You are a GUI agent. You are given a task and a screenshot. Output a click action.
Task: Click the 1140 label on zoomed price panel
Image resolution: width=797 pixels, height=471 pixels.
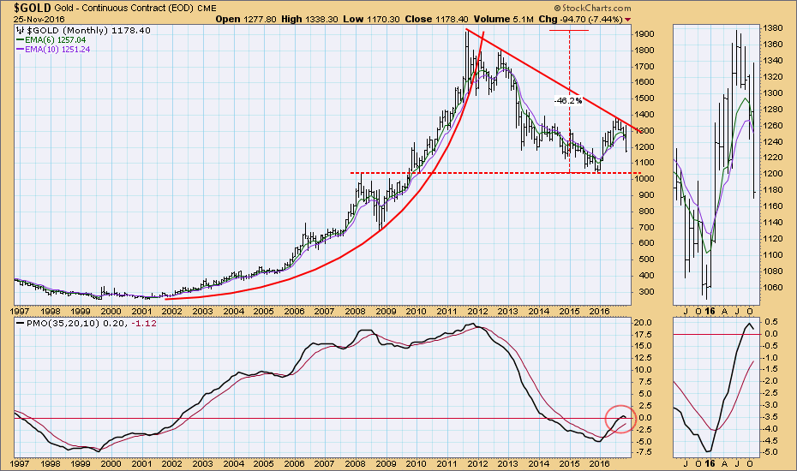coord(773,223)
